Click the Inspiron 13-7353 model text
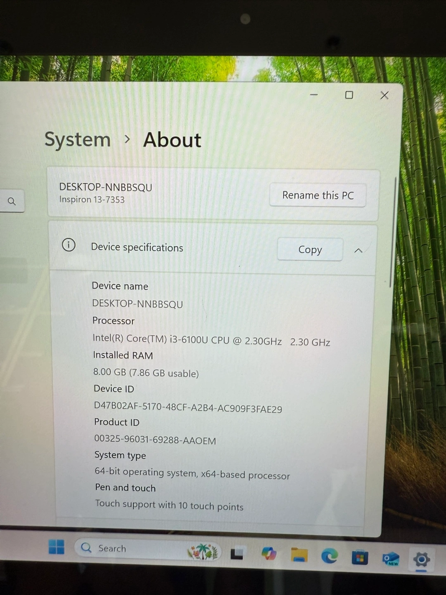The image size is (446, 595). (92, 200)
